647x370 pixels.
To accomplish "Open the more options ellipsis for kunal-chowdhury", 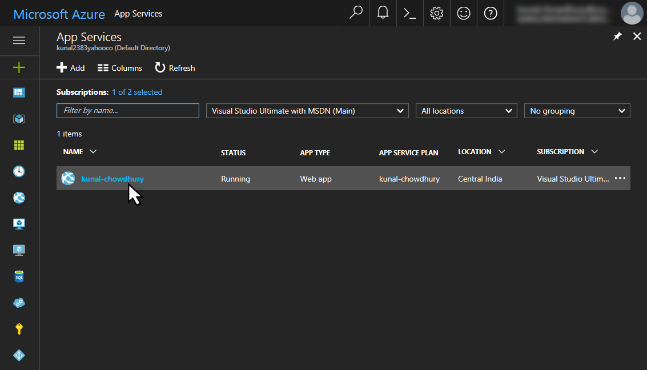I will (620, 178).
